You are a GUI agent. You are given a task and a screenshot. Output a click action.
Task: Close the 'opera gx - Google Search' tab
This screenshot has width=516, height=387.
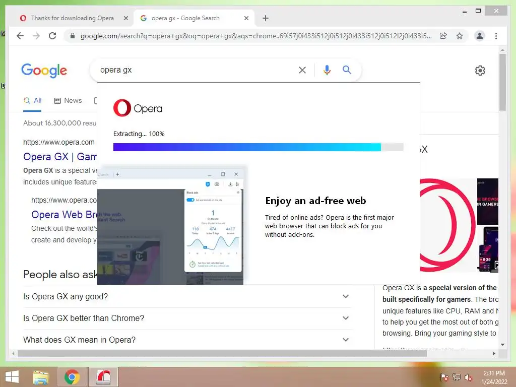(x=246, y=18)
